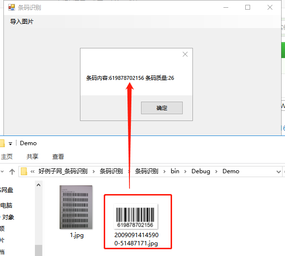
Task: Click the 条码识别 app window icon
Action: [x=12, y=7]
